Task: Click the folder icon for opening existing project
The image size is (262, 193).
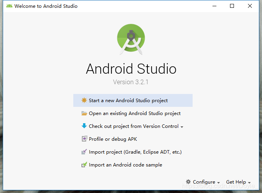Action: coord(84,113)
